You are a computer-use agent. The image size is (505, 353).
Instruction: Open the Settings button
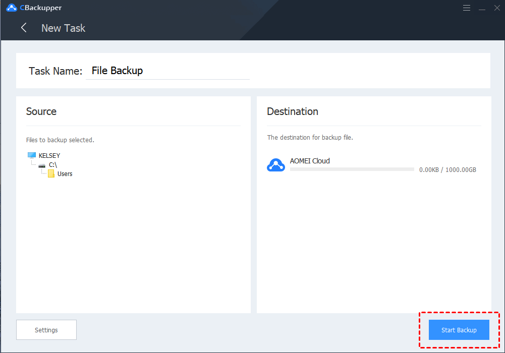pyautogui.click(x=46, y=330)
